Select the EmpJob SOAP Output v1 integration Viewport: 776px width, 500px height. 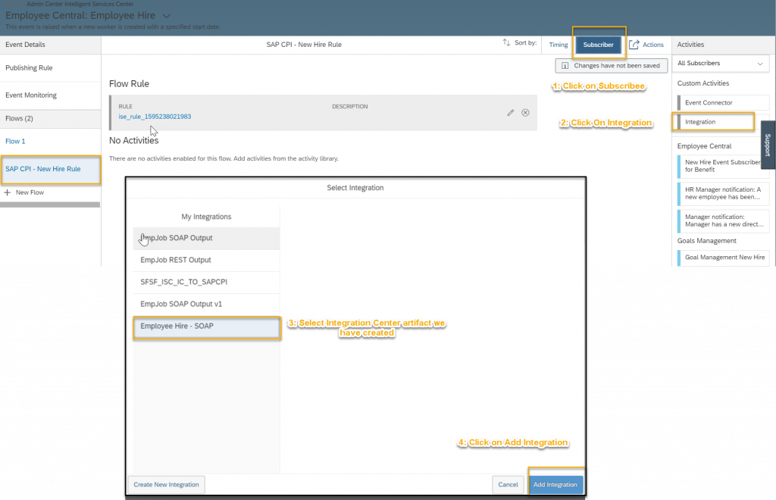(x=206, y=304)
